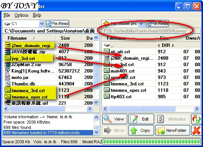Click the NewFolder button
The height and width of the screenshot is (147, 203).
(x=173, y=130)
